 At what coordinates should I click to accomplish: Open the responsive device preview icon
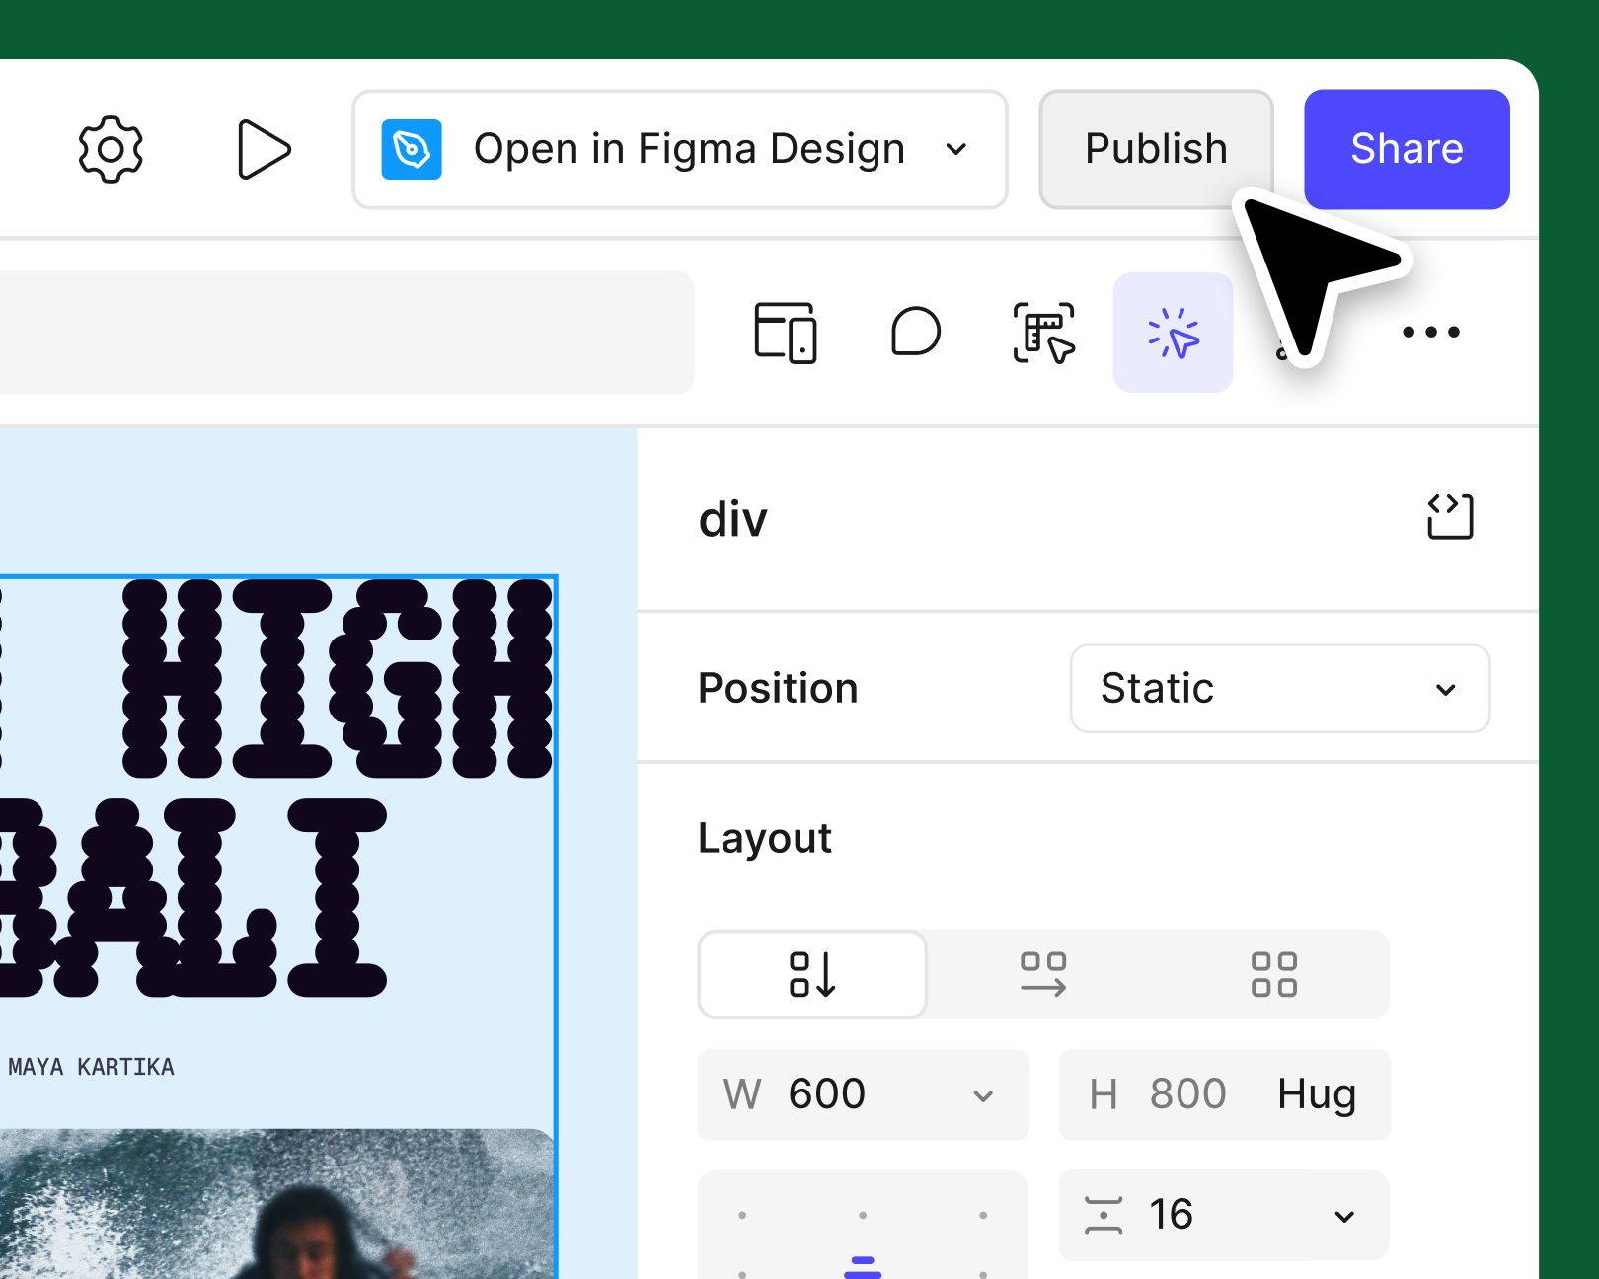pyautogui.click(x=786, y=333)
